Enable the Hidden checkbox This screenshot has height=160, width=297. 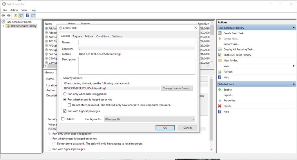[63, 119]
